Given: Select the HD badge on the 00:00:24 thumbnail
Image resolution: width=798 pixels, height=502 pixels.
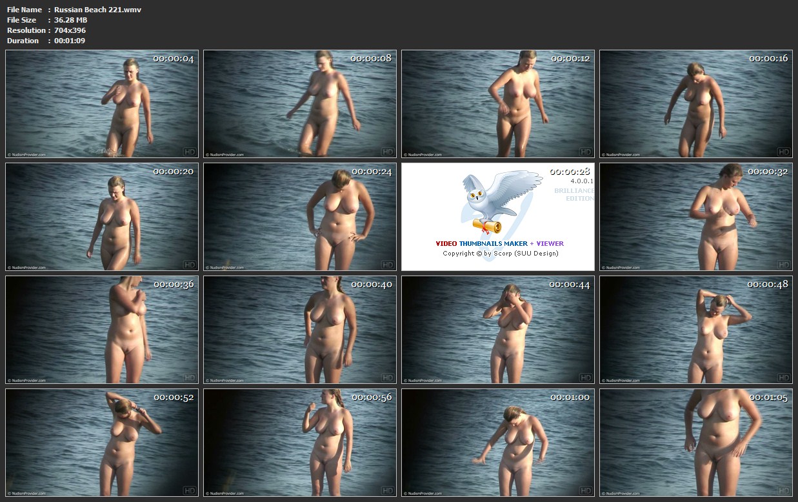Looking at the screenshot, I should tap(387, 265).
